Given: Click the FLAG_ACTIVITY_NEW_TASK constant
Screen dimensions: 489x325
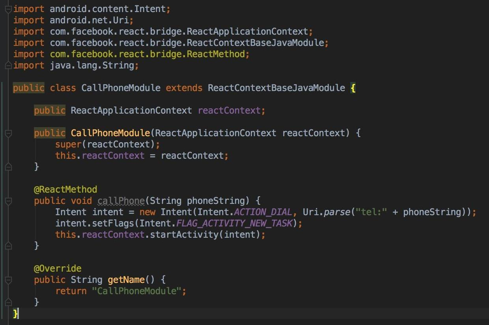Looking at the screenshot, I should (234, 223).
